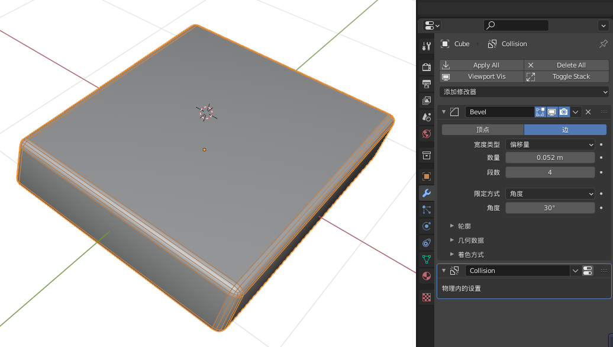The width and height of the screenshot is (613, 347).
Task: Open the Particle Properties icon
Action: (426, 209)
